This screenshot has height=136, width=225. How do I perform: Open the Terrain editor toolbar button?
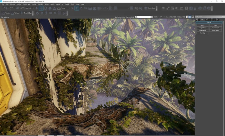(x=6, y=13)
